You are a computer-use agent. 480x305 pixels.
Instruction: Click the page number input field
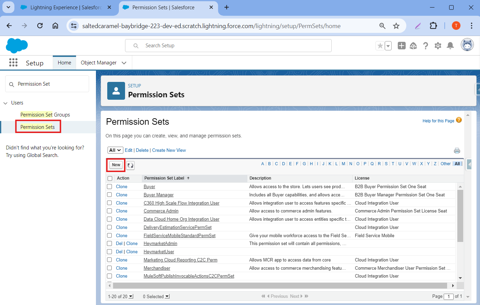[x=448, y=296]
